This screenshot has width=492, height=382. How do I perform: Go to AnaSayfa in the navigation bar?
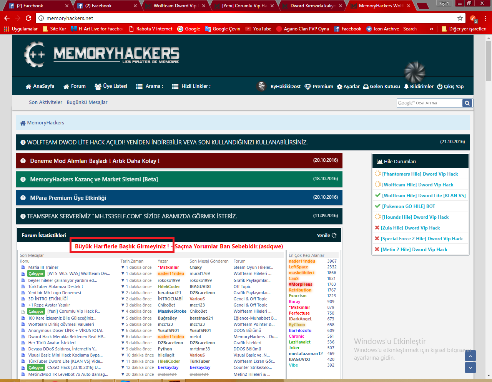coord(40,86)
